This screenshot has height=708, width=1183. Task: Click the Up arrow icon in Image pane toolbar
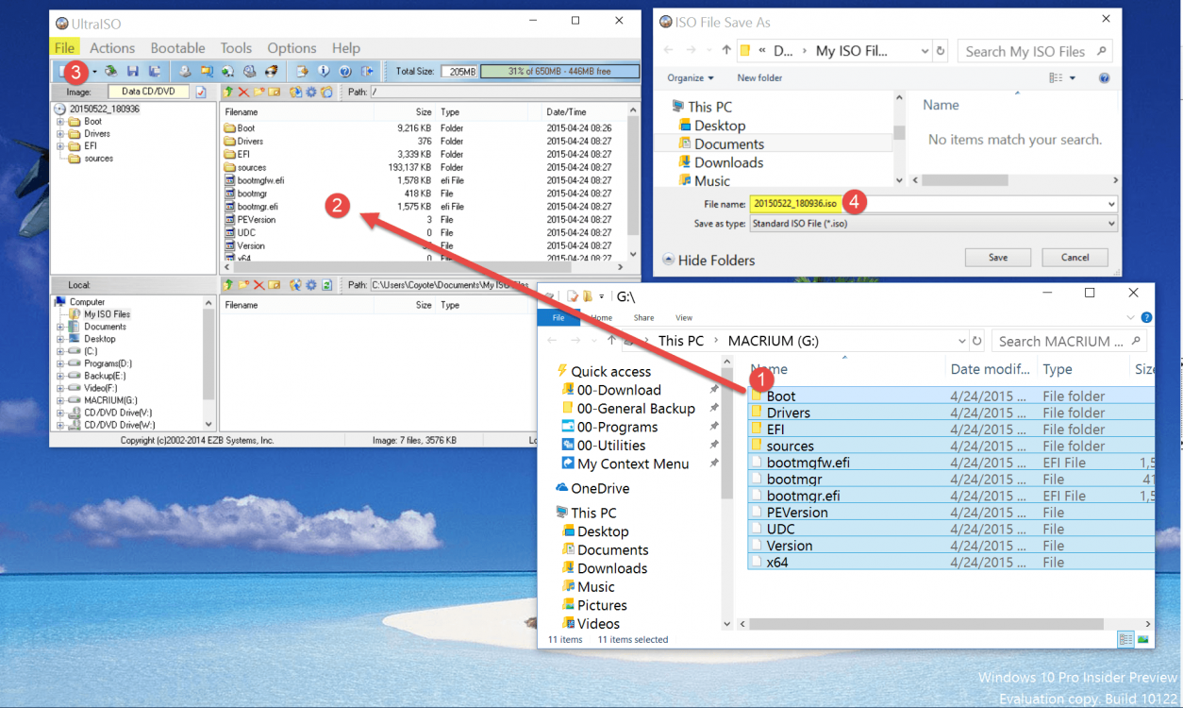coord(227,92)
